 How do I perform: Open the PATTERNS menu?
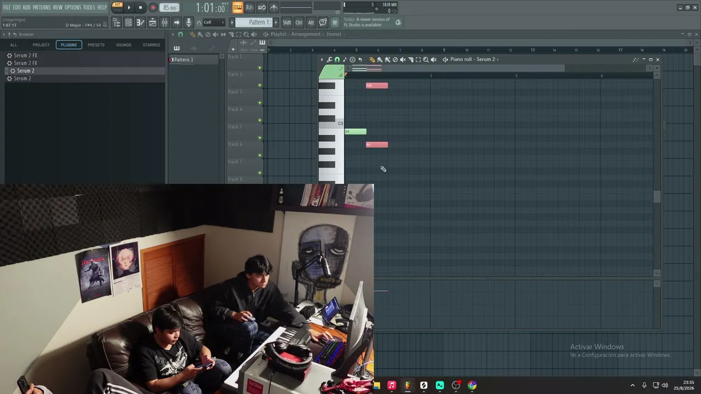pyautogui.click(x=42, y=8)
